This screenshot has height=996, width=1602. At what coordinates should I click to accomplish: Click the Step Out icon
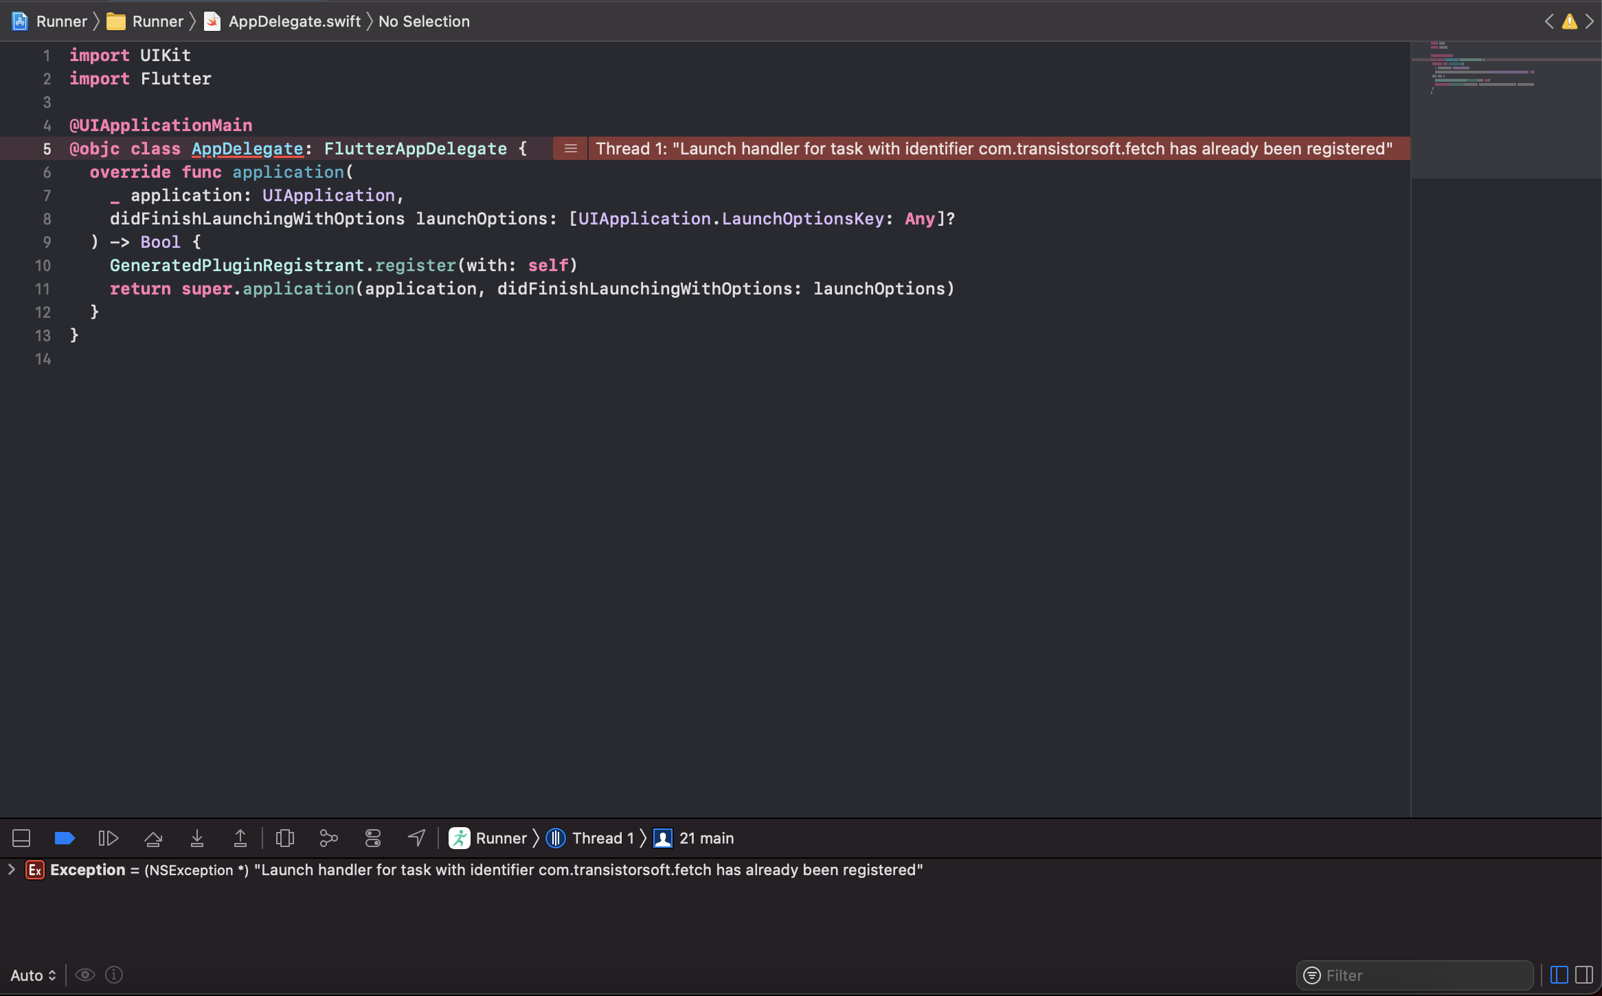(x=240, y=838)
